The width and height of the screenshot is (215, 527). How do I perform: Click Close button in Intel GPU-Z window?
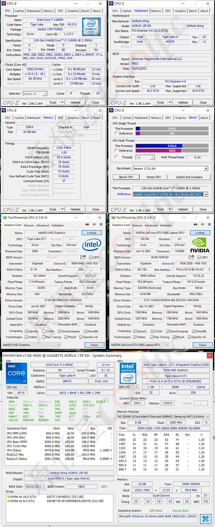[x=94, y=345]
